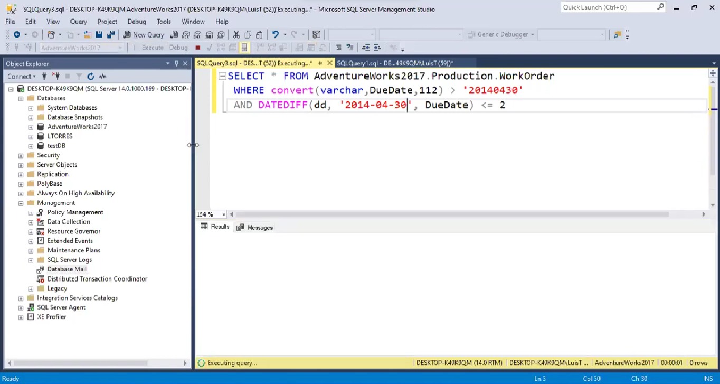Click the Object Explorer filter funnel icon
The image size is (720, 384).
[79, 77]
